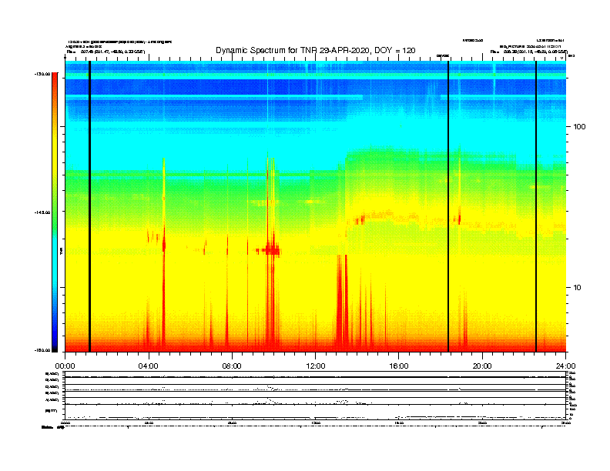This screenshot has height=471, width=610.
Task: Click the plot title "Dynamic Spectrum for TNR 29-APR-2020, DOY = 120"
Action: [316, 50]
